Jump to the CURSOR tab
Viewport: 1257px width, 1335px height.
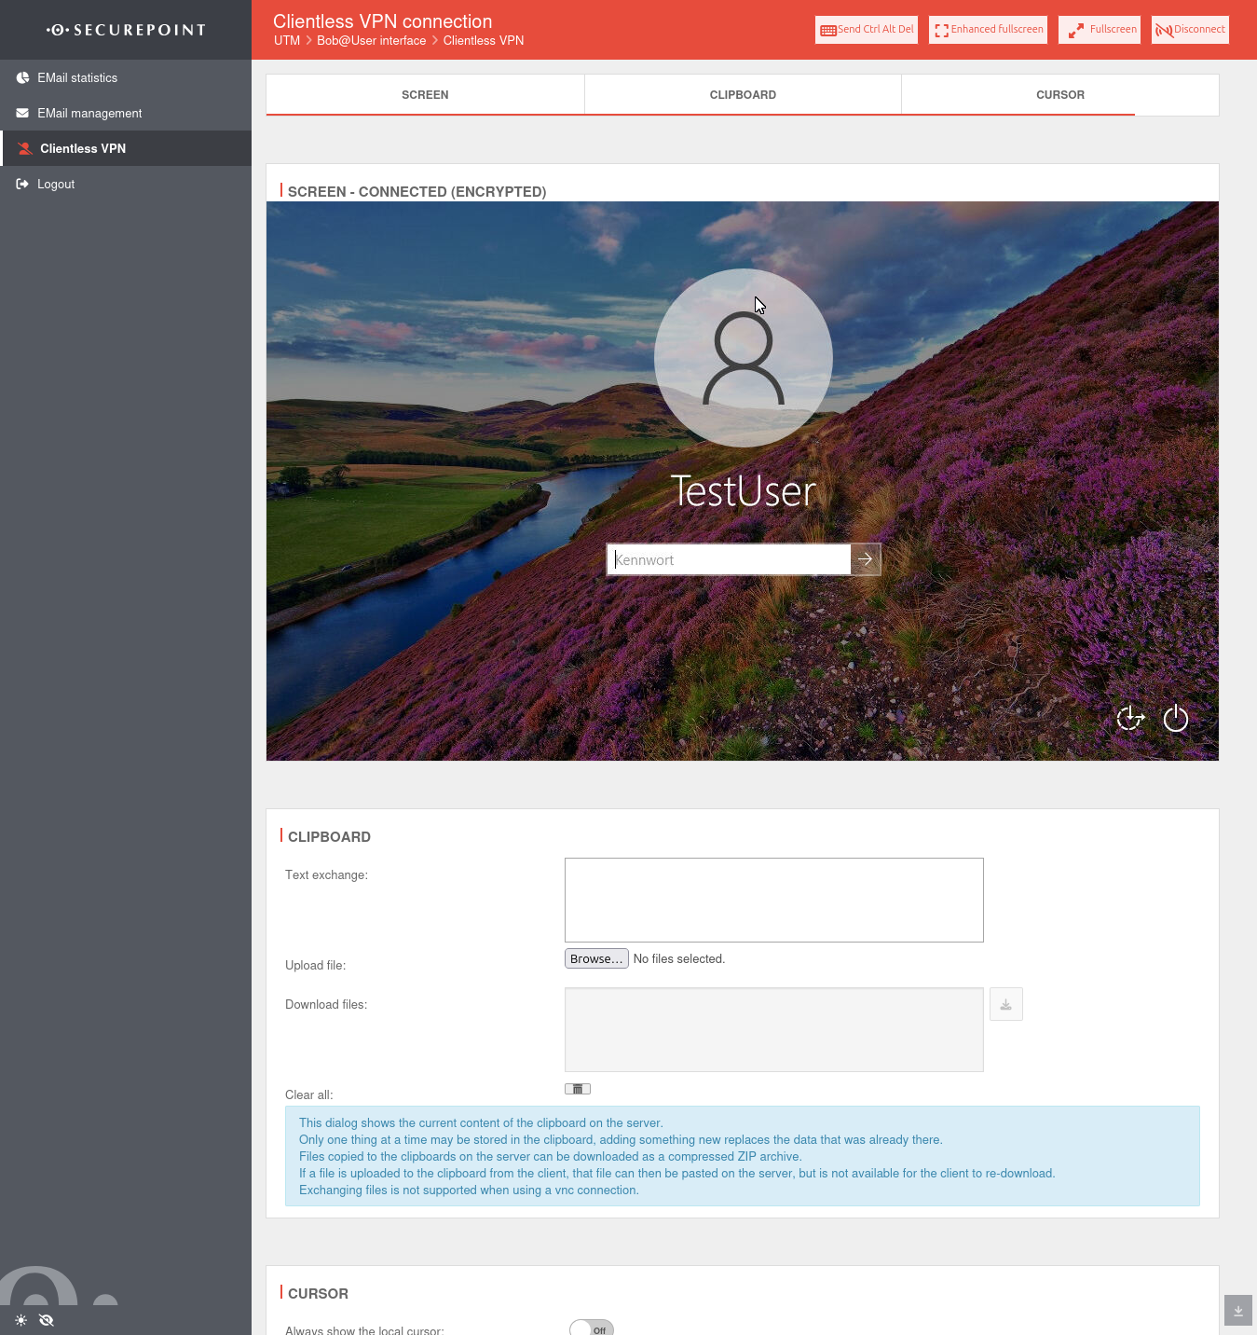1059,95
